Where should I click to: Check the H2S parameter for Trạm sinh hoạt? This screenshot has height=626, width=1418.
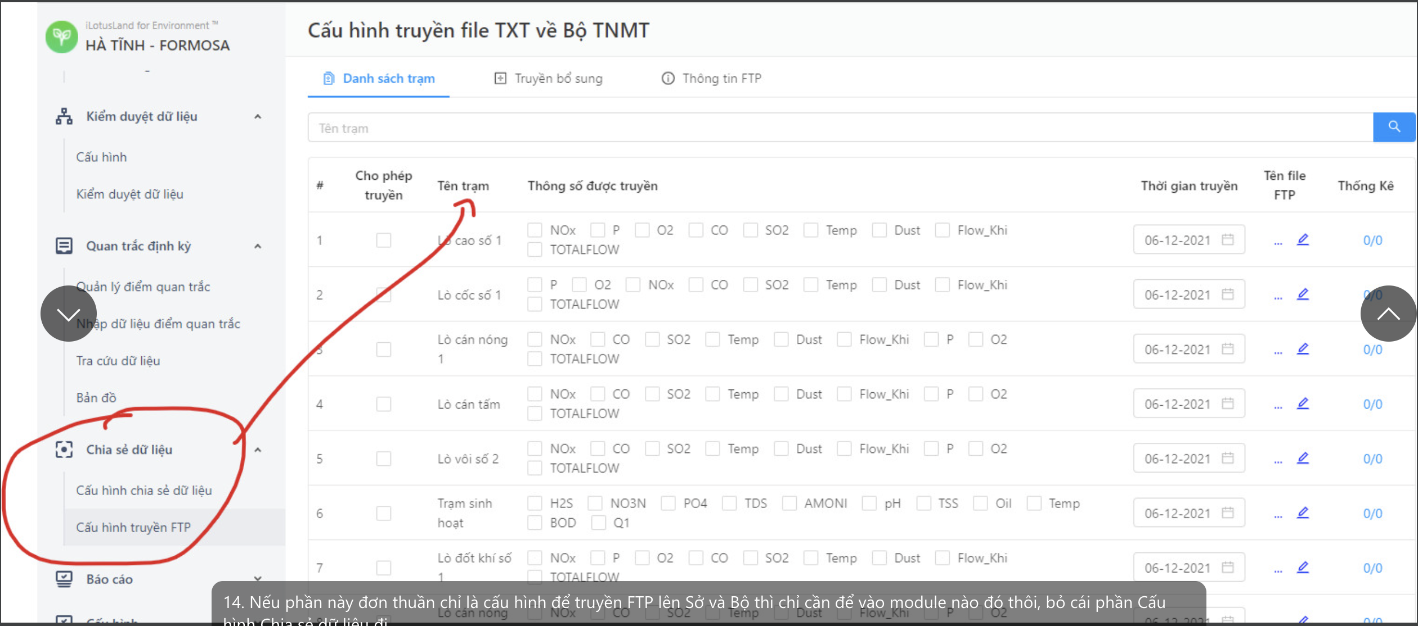(x=535, y=503)
